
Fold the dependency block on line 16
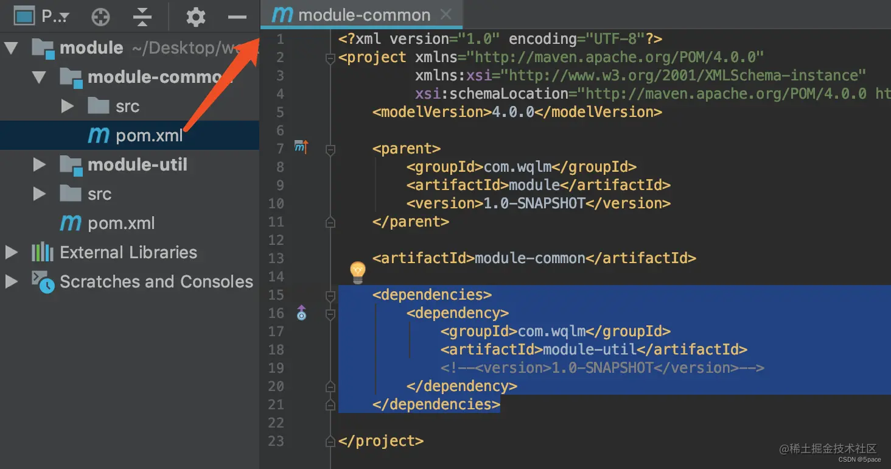tap(330, 315)
